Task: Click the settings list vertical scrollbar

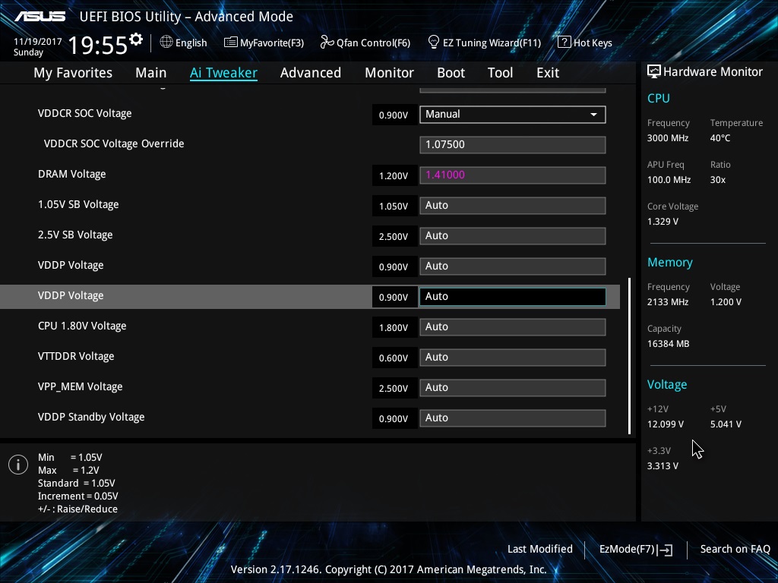Action: point(630,356)
